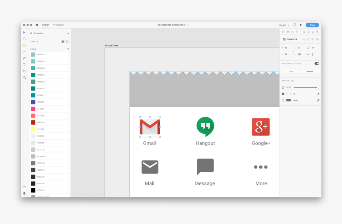Flip the selection vertically
The image size is (342, 224).
312,54
